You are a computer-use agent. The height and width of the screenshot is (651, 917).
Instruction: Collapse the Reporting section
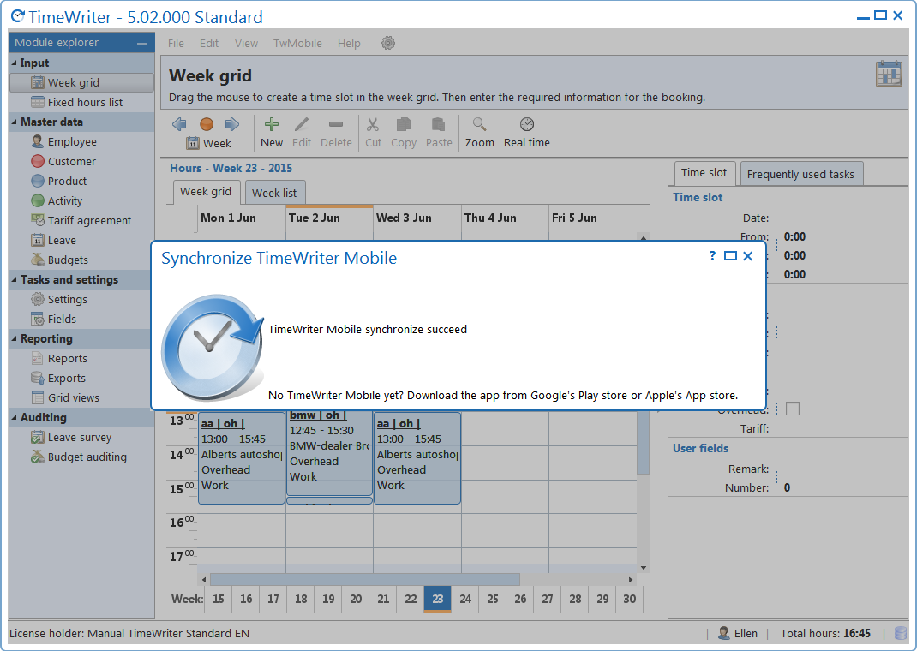(14, 338)
